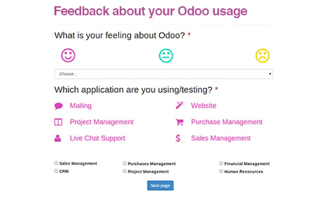
Task: Click the Website magic wand icon
Action: click(180, 105)
